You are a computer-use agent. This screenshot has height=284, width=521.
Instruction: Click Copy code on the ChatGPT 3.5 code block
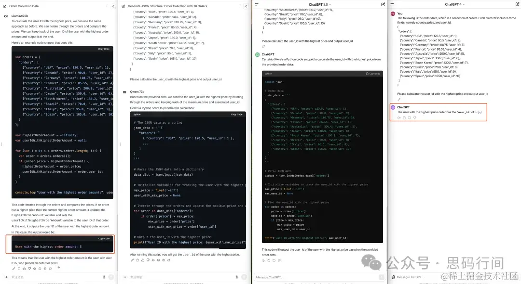pyautogui.click(x=373, y=74)
